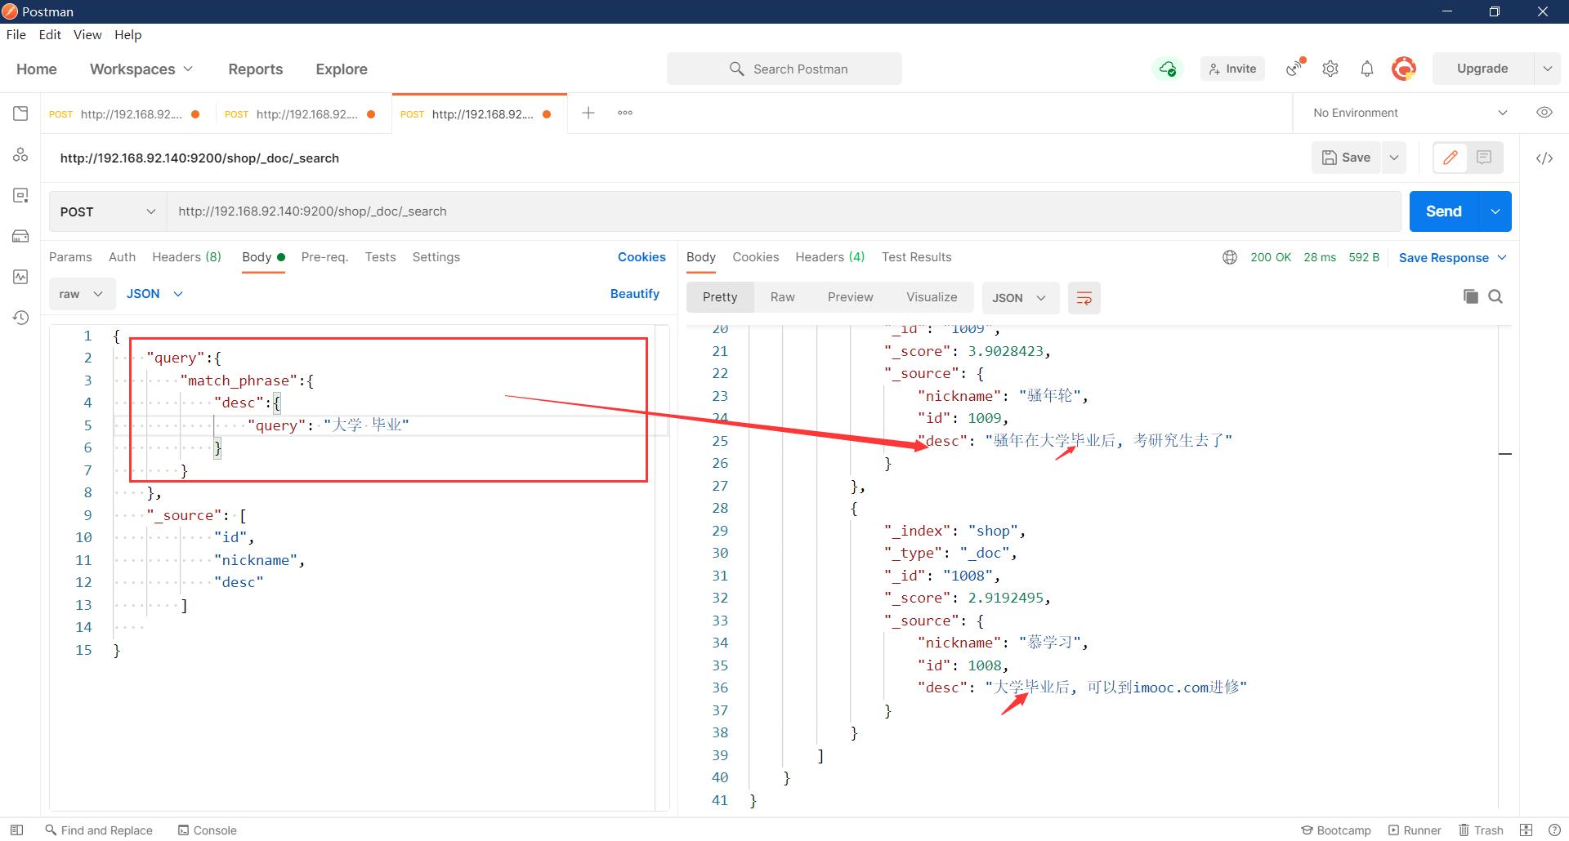The height and width of the screenshot is (841, 1569).
Task: Open the help question mark icon
Action: click(x=1554, y=830)
